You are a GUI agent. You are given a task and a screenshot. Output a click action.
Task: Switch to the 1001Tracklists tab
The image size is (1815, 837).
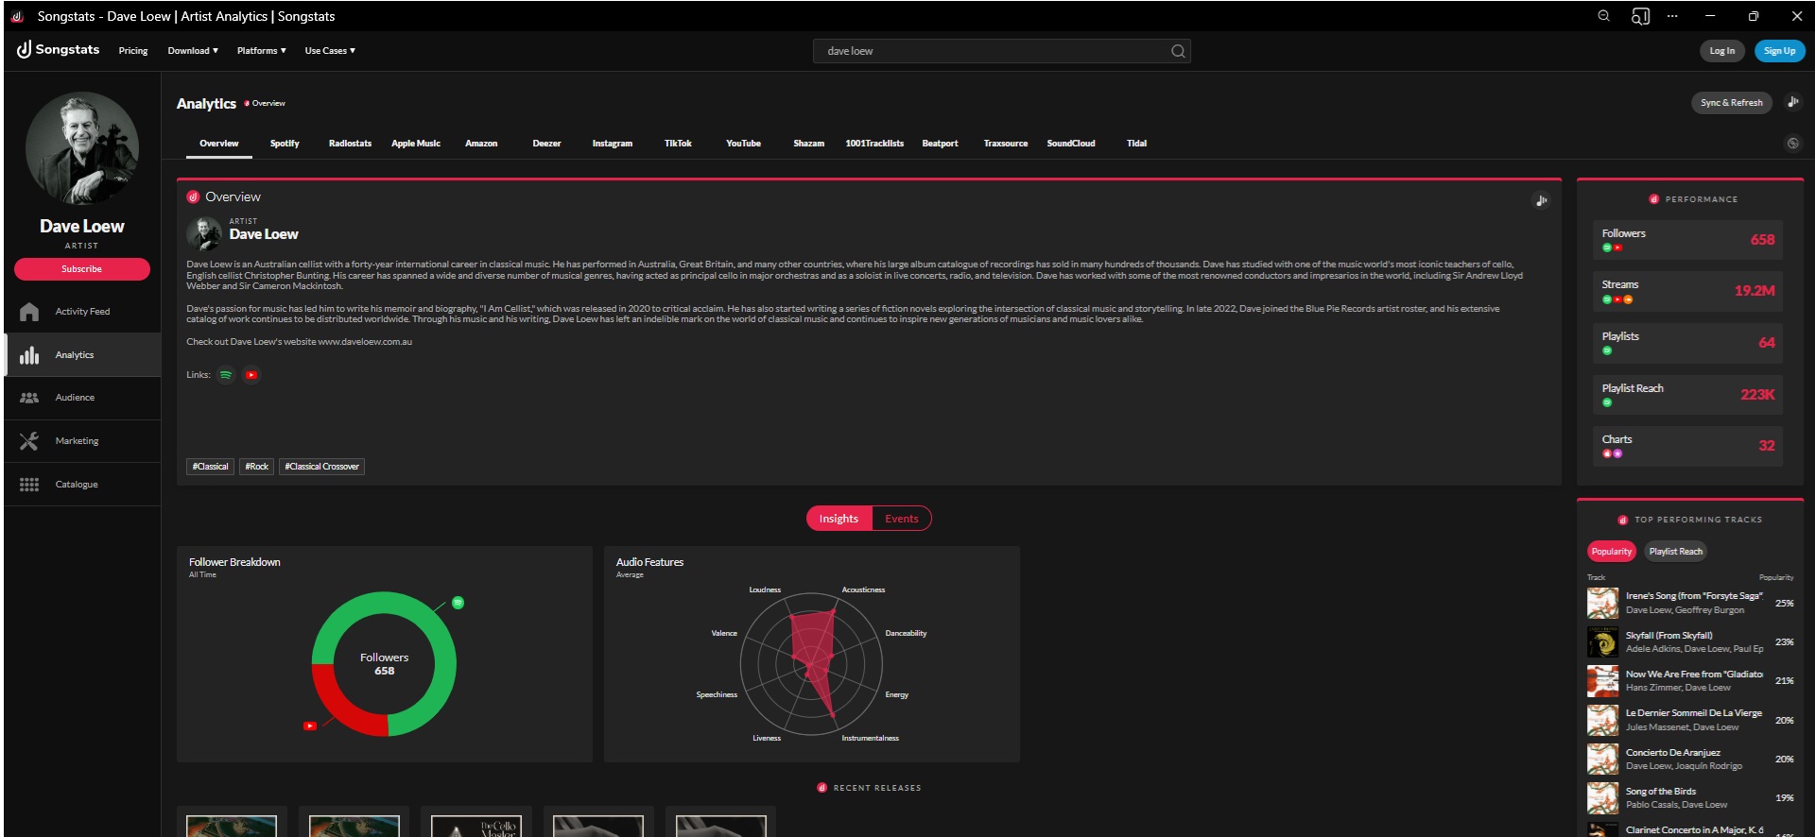(874, 144)
